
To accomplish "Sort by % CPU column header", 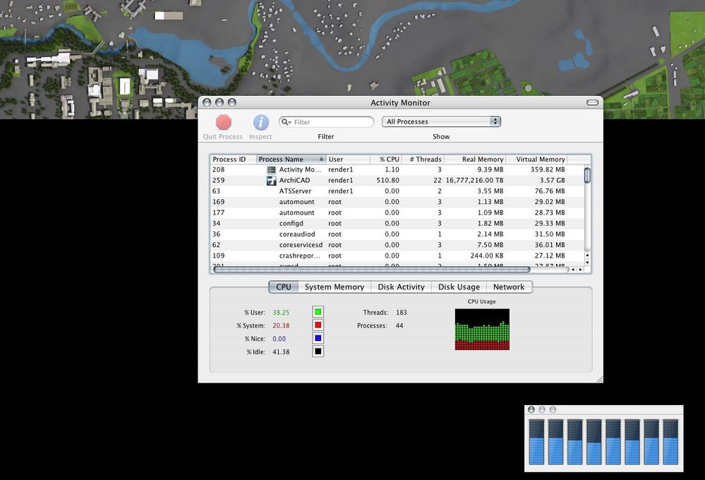I will 385,160.
